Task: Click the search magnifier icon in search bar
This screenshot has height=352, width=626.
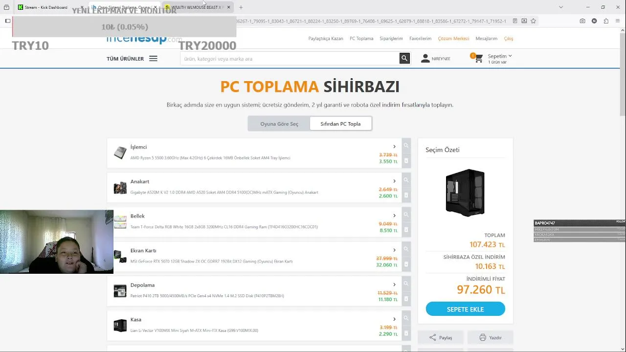Action: (404, 59)
